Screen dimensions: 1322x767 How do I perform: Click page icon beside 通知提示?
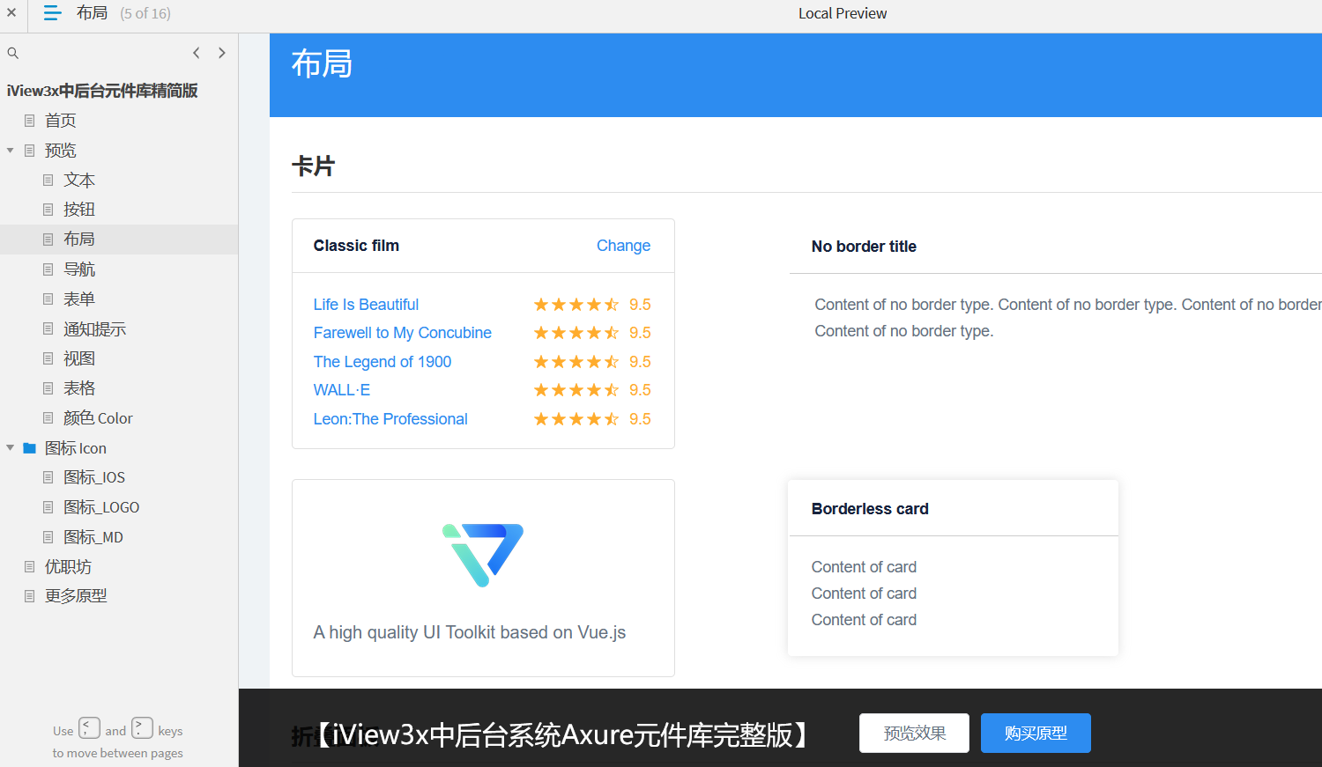(48, 329)
